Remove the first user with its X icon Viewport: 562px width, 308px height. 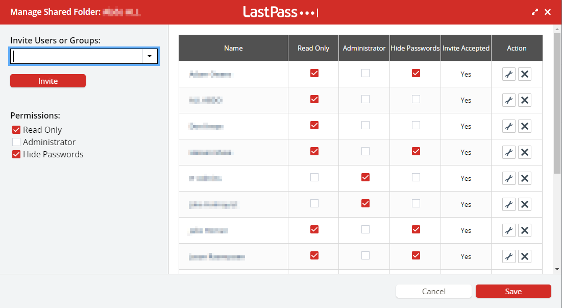click(x=524, y=74)
